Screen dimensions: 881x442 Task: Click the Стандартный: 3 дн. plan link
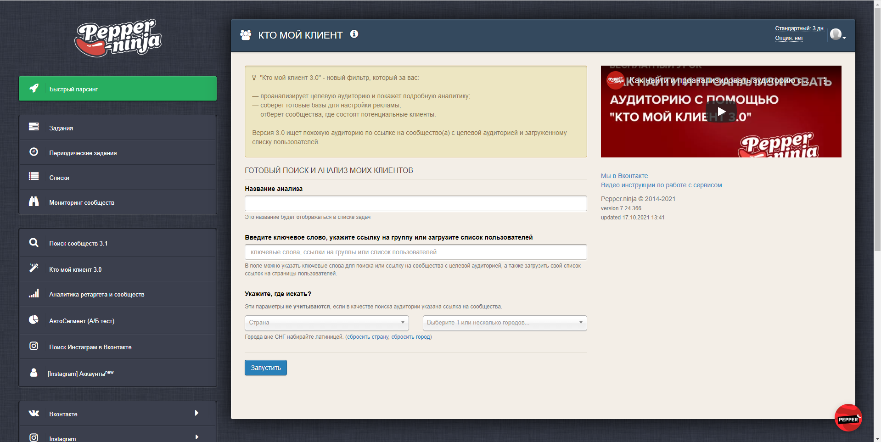point(800,28)
